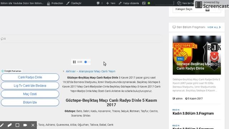This screenshot has width=229, height=129.
Task: Click the 5 Kasım 2017 post date
Action: click(195, 99)
